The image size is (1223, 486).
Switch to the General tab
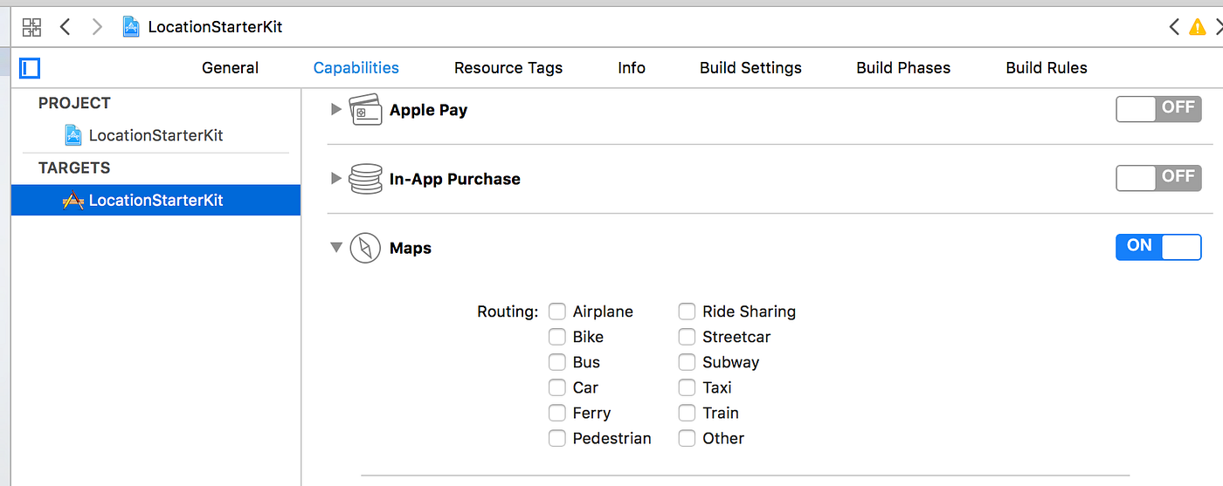pos(231,68)
